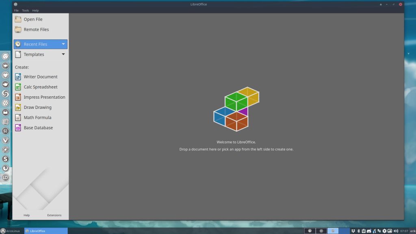Click the settings gear in the system tray
Image resolution: width=416 pixels, height=234 pixels.
coord(384,230)
